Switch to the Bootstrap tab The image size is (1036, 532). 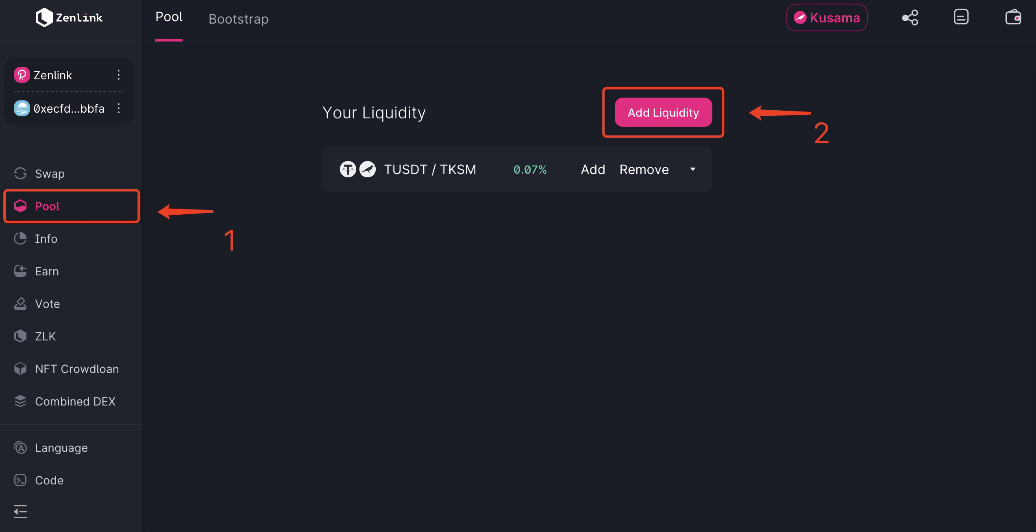[x=239, y=19]
